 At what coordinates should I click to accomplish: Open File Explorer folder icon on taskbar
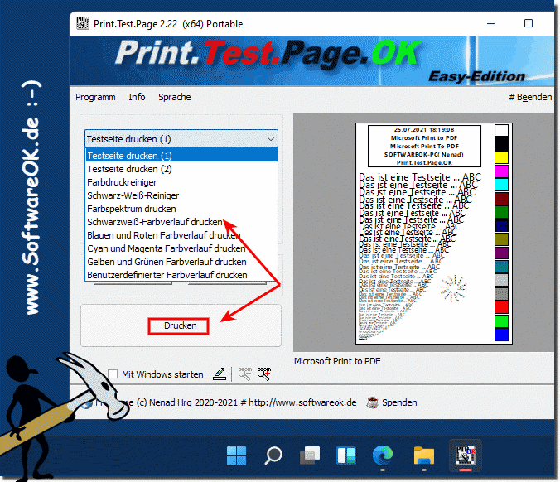[x=424, y=456]
